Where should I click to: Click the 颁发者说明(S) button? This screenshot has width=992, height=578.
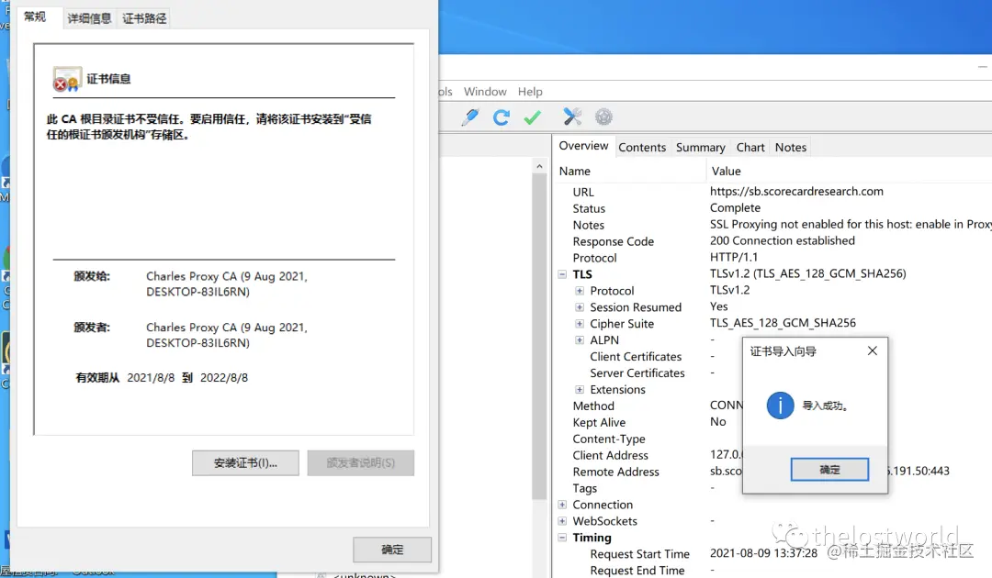(x=361, y=463)
